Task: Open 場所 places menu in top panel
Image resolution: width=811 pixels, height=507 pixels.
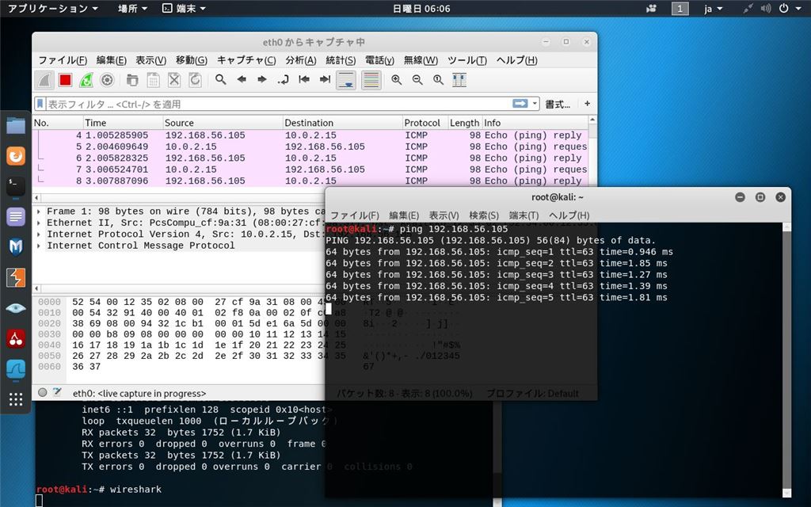Action: click(x=132, y=8)
